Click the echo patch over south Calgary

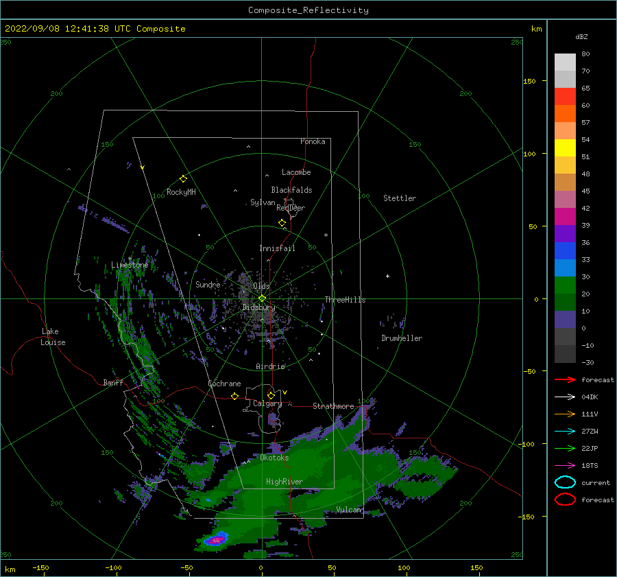[273, 418]
